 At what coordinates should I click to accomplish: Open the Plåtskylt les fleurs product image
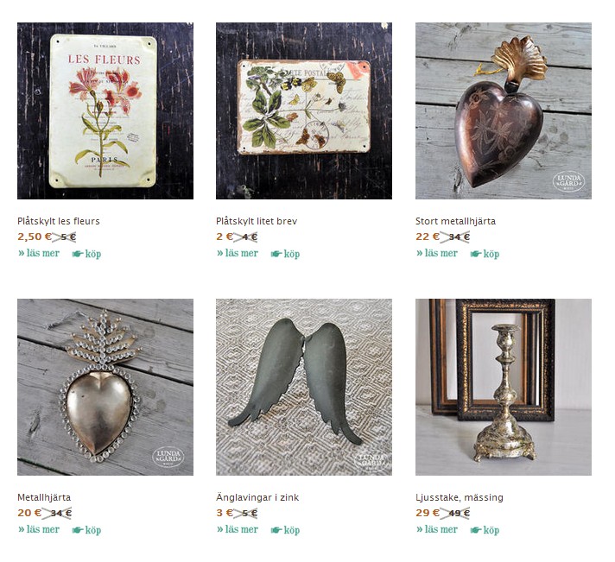[x=105, y=111]
